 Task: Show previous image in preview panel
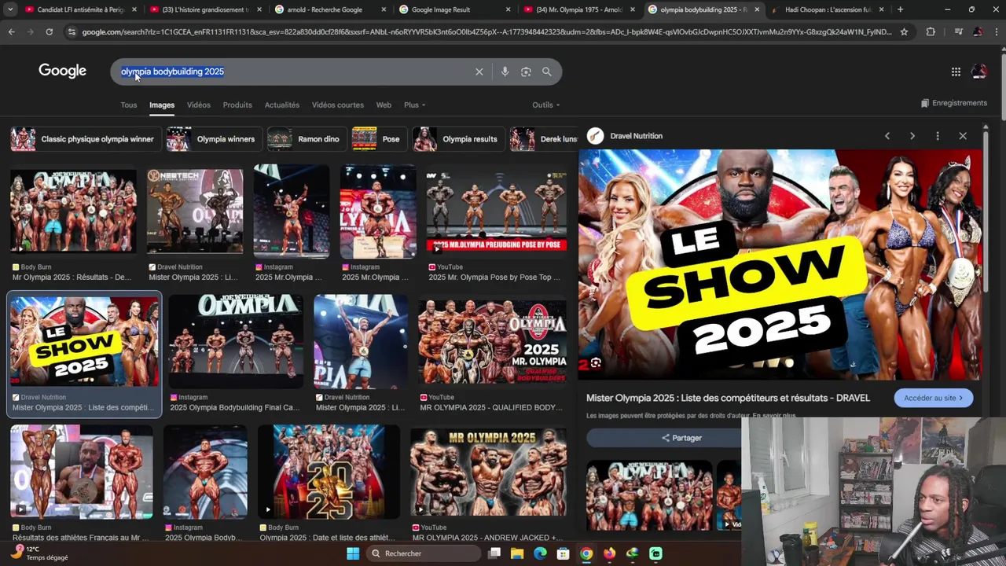[x=887, y=136]
